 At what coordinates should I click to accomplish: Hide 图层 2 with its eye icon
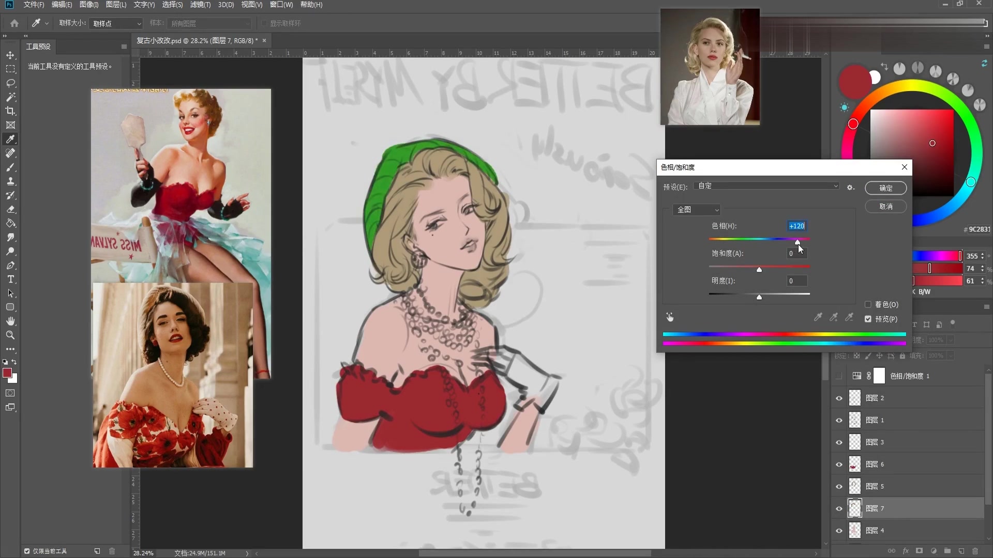(839, 398)
